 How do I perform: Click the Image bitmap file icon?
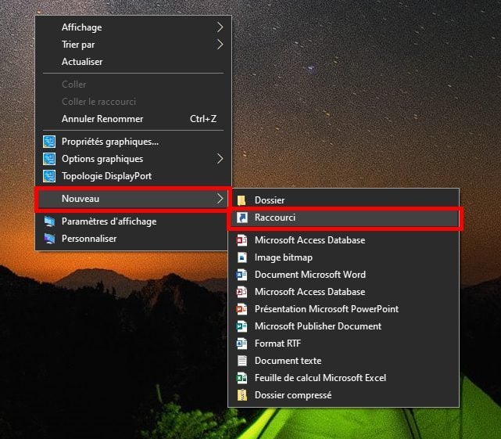point(242,257)
